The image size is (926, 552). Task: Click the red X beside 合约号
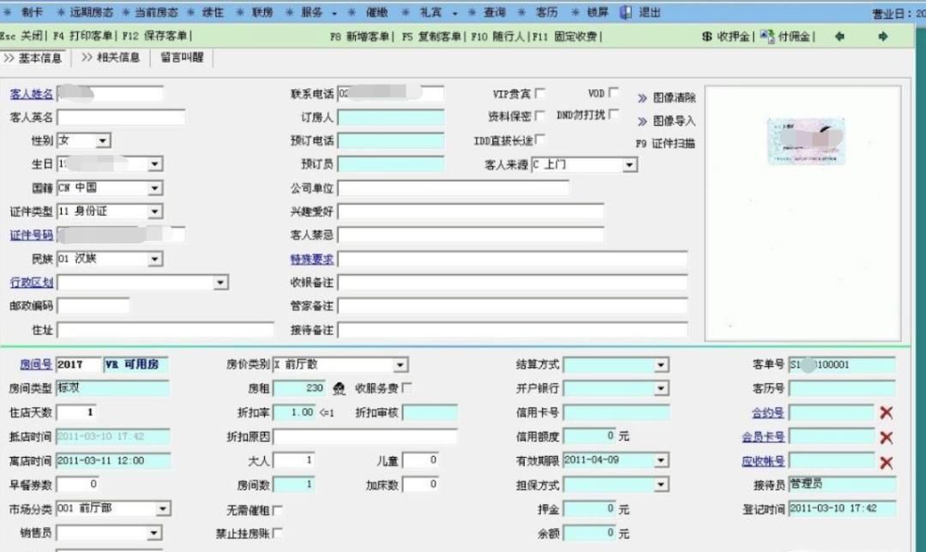point(887,413)
